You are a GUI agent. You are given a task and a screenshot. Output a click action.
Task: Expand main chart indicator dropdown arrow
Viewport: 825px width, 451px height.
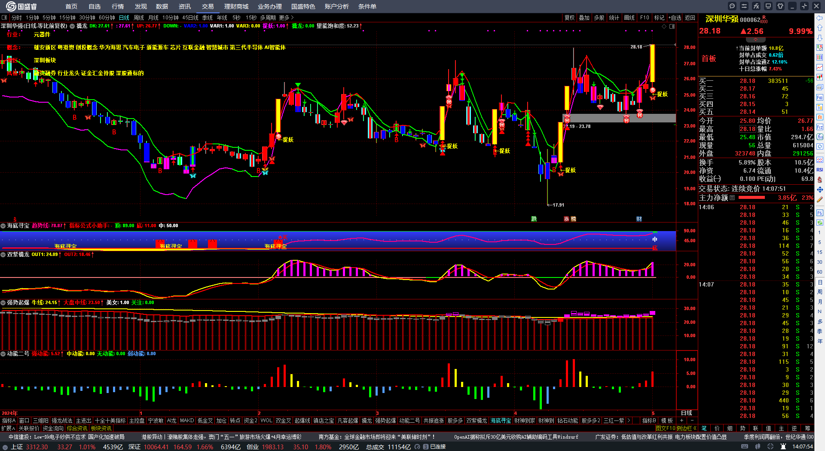(x=73, y=26)
